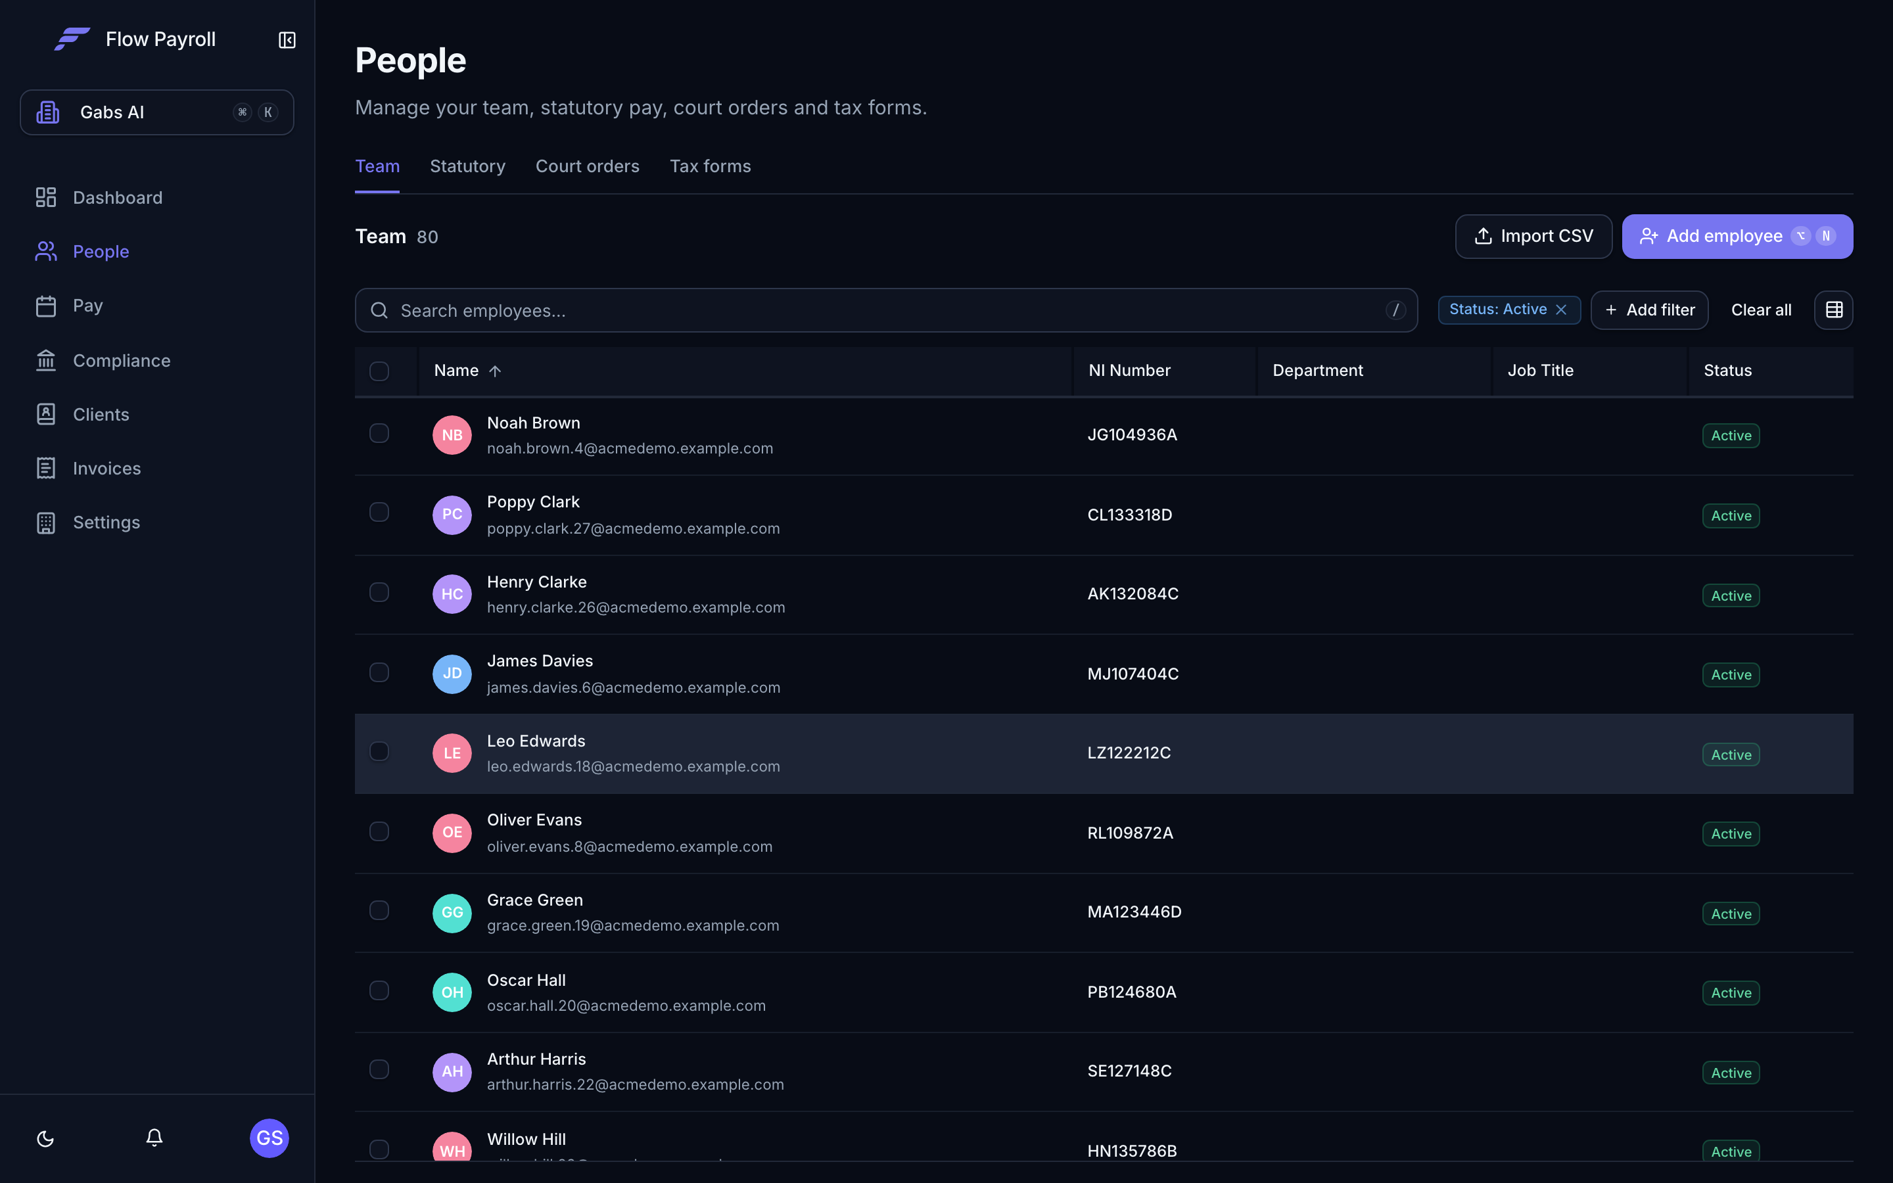This screenshot has width=1893, height=1183.
Task: Open the Gabs AI company switcher
Action: 157,112
